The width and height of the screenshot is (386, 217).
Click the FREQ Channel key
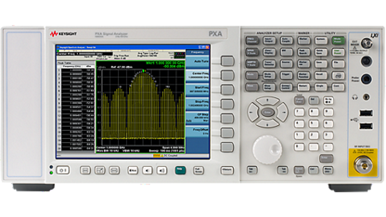tap(252, 41)
